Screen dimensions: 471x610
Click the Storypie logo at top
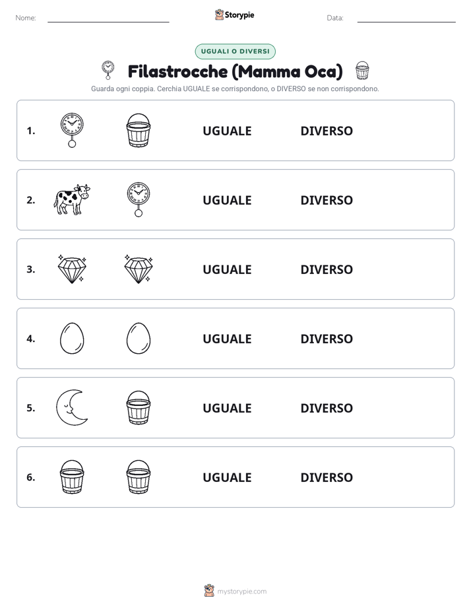235,15
